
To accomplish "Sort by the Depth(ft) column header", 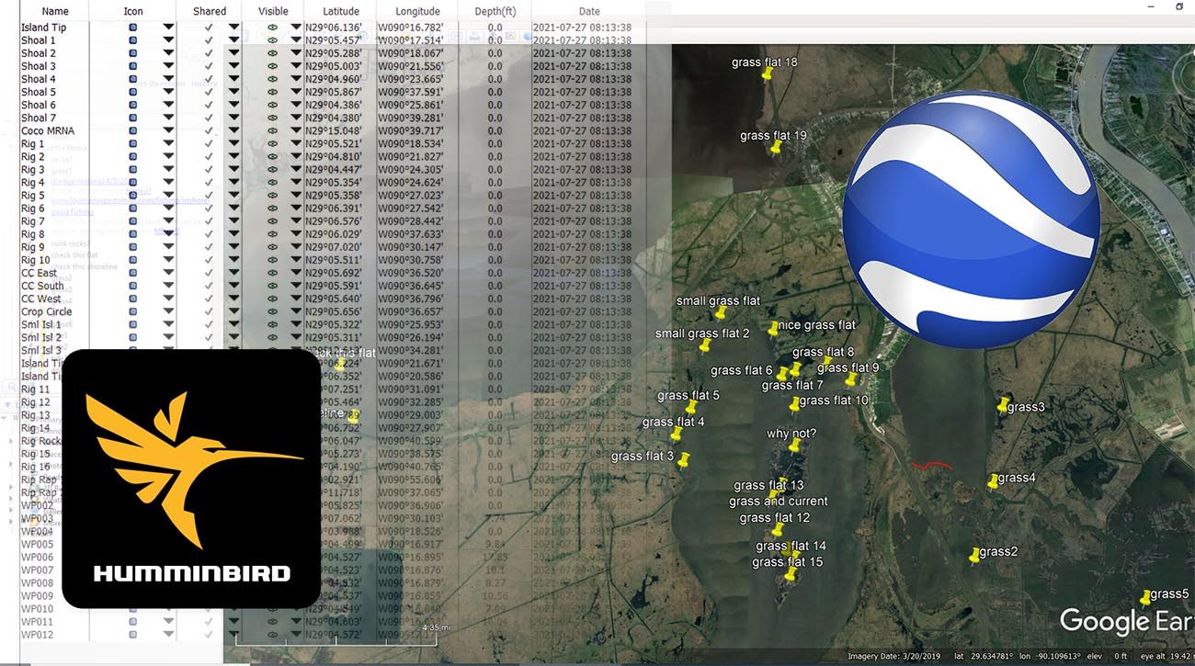I will [495, 11].
